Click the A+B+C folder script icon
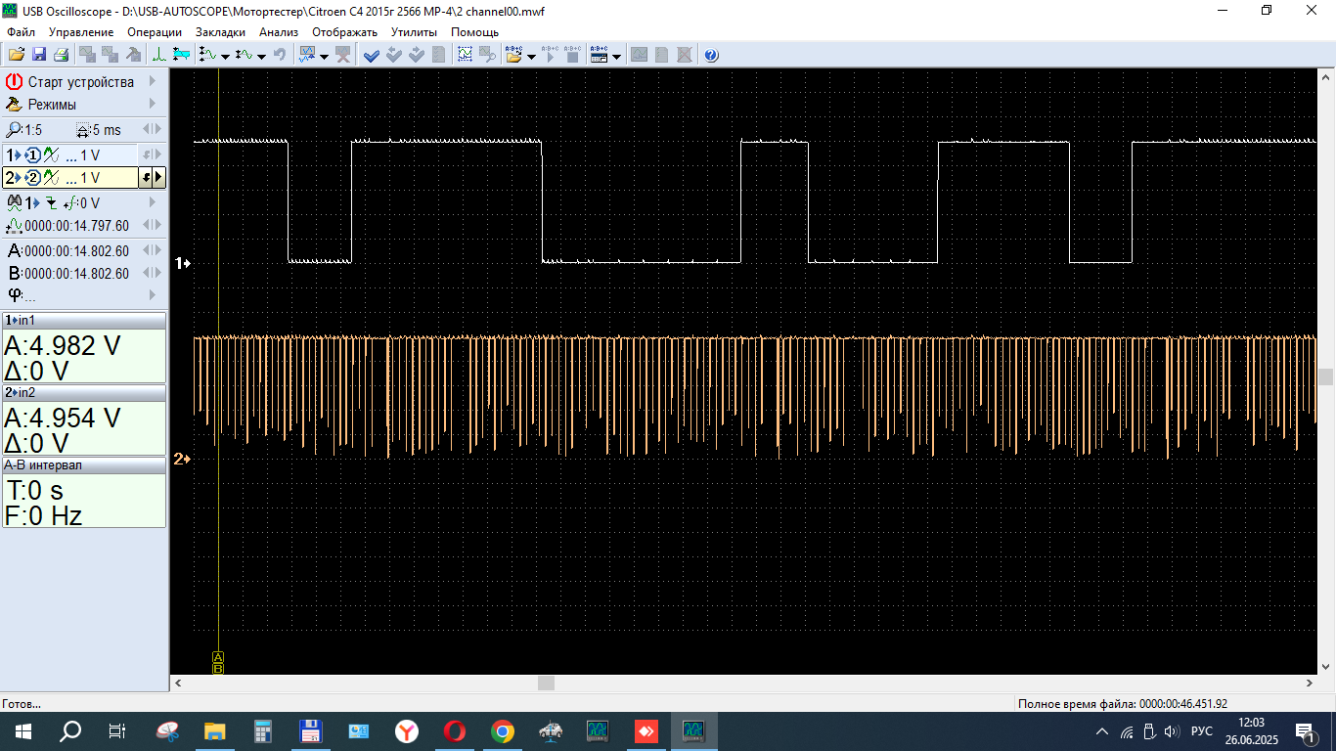 [514, 55]
